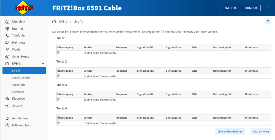Click the WLAN wifi icon
Image resolution: width=275 pixels, height=140 pixels.
pos(7,50)
